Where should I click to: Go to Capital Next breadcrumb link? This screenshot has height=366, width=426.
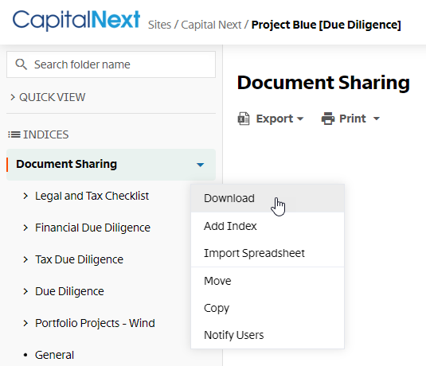click(211, 25)
